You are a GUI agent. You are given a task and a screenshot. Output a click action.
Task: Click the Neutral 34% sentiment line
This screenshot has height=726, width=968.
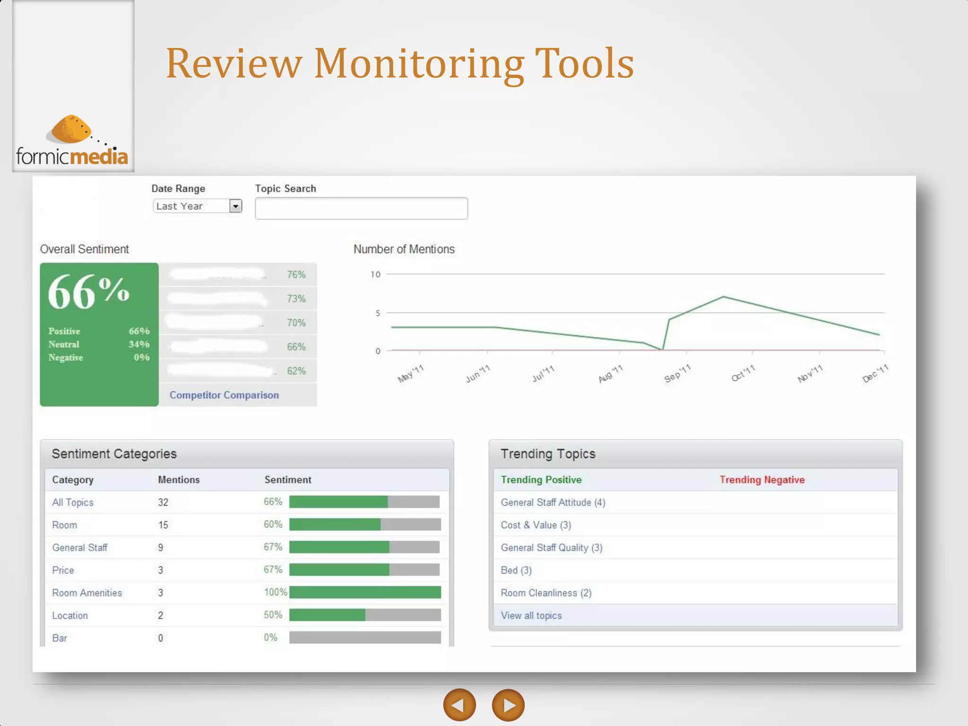(x=99, y=345)
